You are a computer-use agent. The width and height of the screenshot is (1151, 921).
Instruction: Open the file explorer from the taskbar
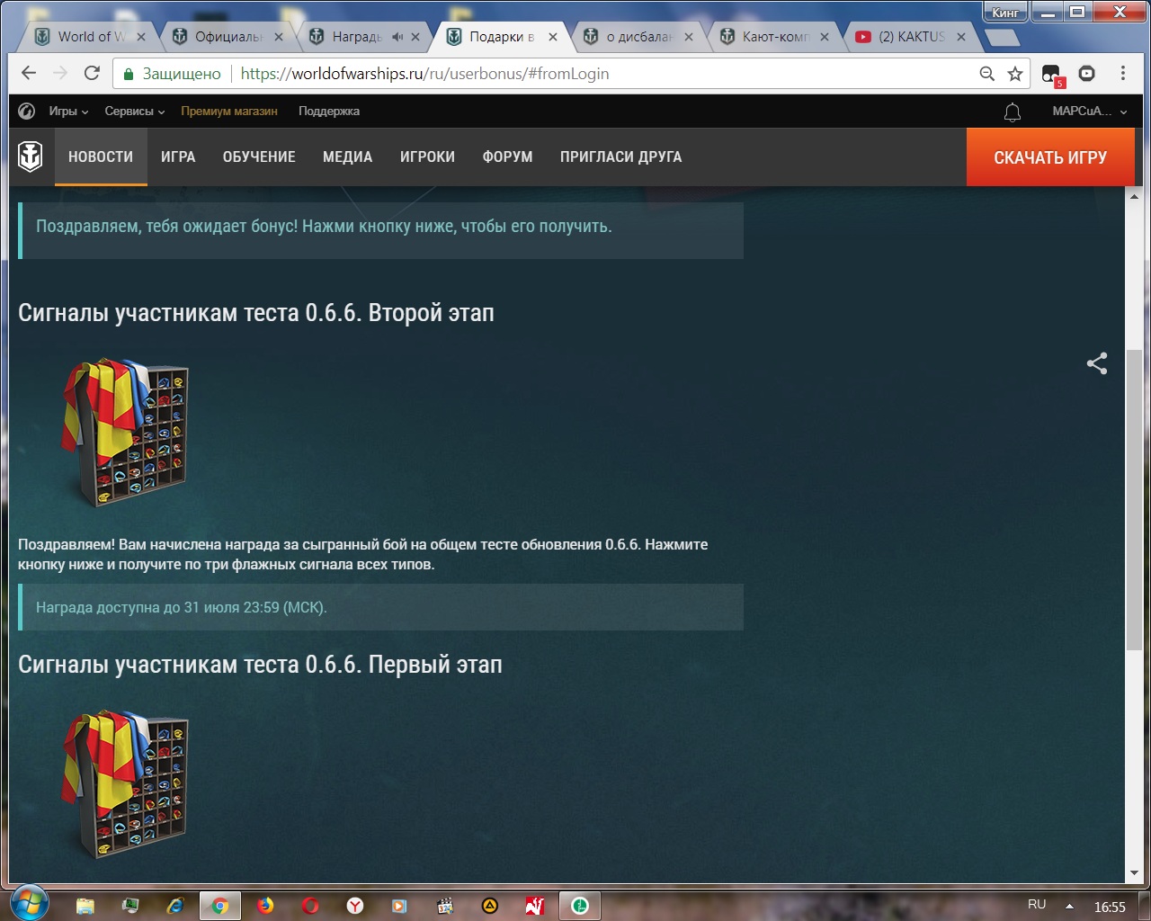(85, 906)
